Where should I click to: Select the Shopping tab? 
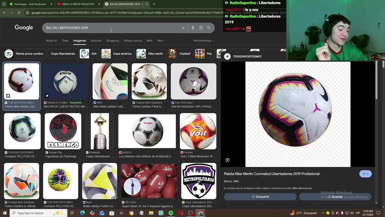pos(112,41)
